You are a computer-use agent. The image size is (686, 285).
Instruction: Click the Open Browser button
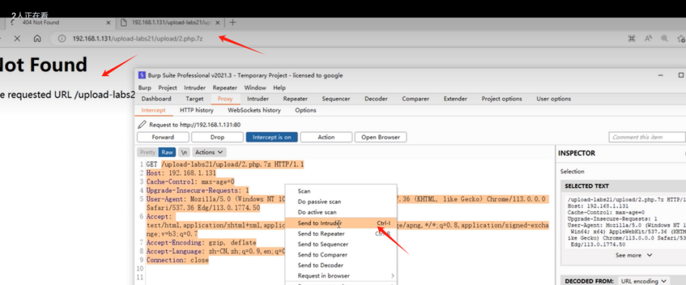[380, 138]
